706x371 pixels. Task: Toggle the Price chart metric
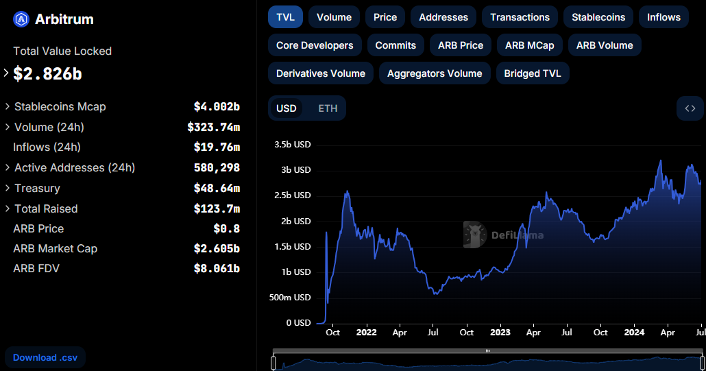click(x=385, y=17)
